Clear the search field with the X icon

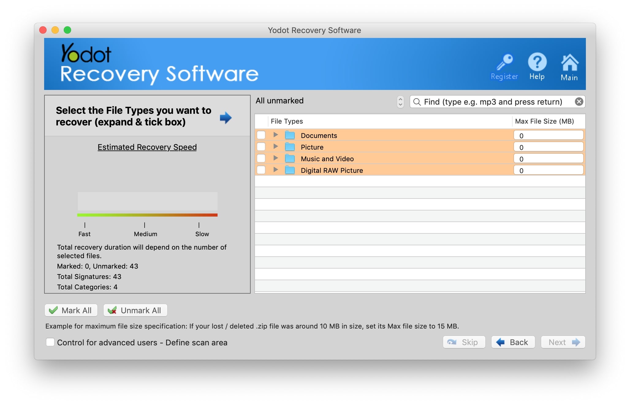pyautogui.click(x=579, y=102)
